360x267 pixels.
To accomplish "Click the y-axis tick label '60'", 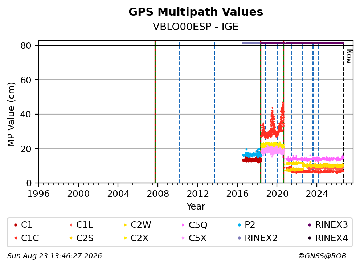I will point(26,80).
